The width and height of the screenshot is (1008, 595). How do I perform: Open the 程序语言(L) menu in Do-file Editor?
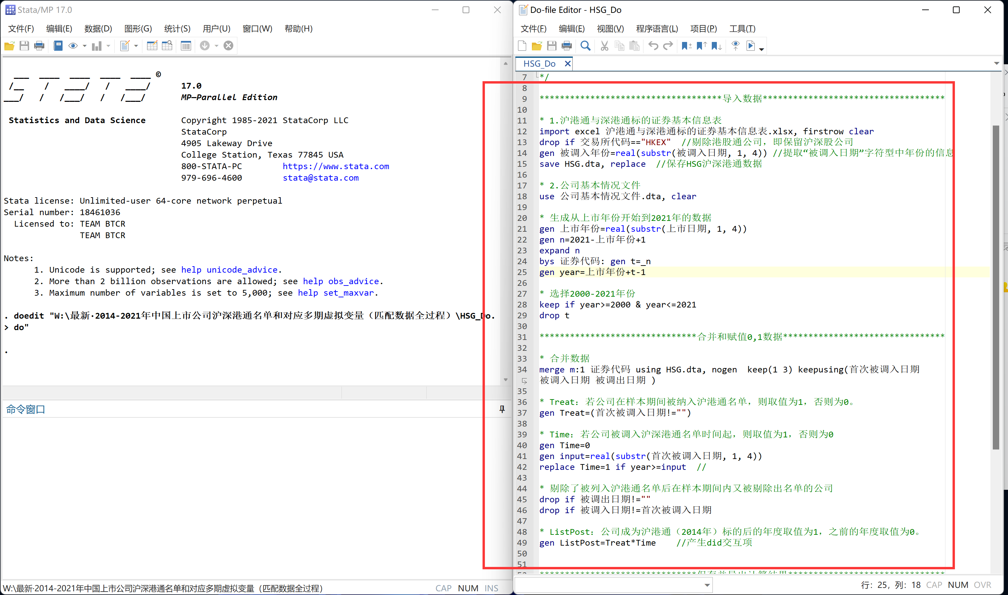(657, 28)
